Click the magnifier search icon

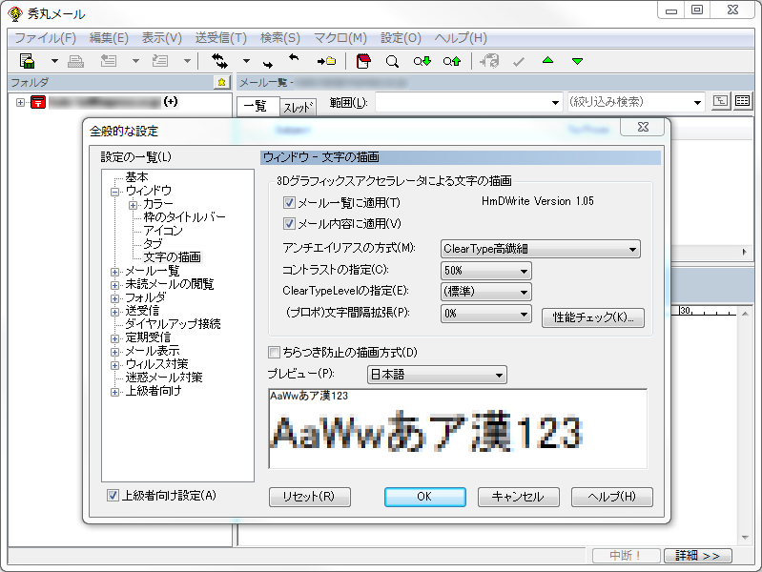tap(392, 61)
